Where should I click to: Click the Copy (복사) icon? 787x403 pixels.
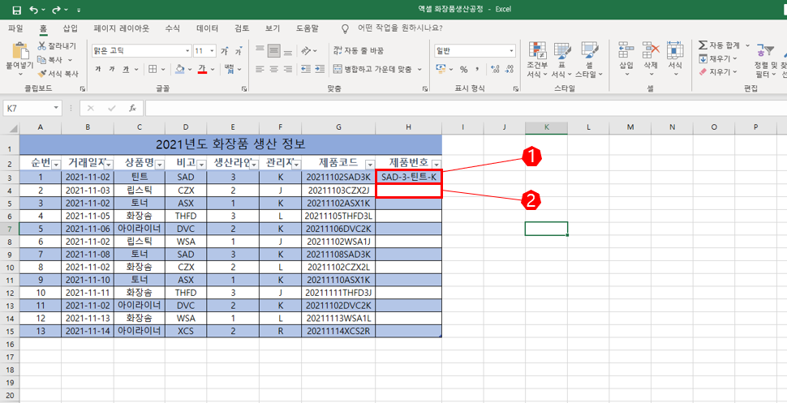pos(41,60)
